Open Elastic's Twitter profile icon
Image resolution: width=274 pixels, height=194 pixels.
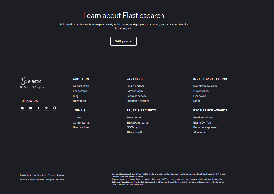tap(47, 108)
